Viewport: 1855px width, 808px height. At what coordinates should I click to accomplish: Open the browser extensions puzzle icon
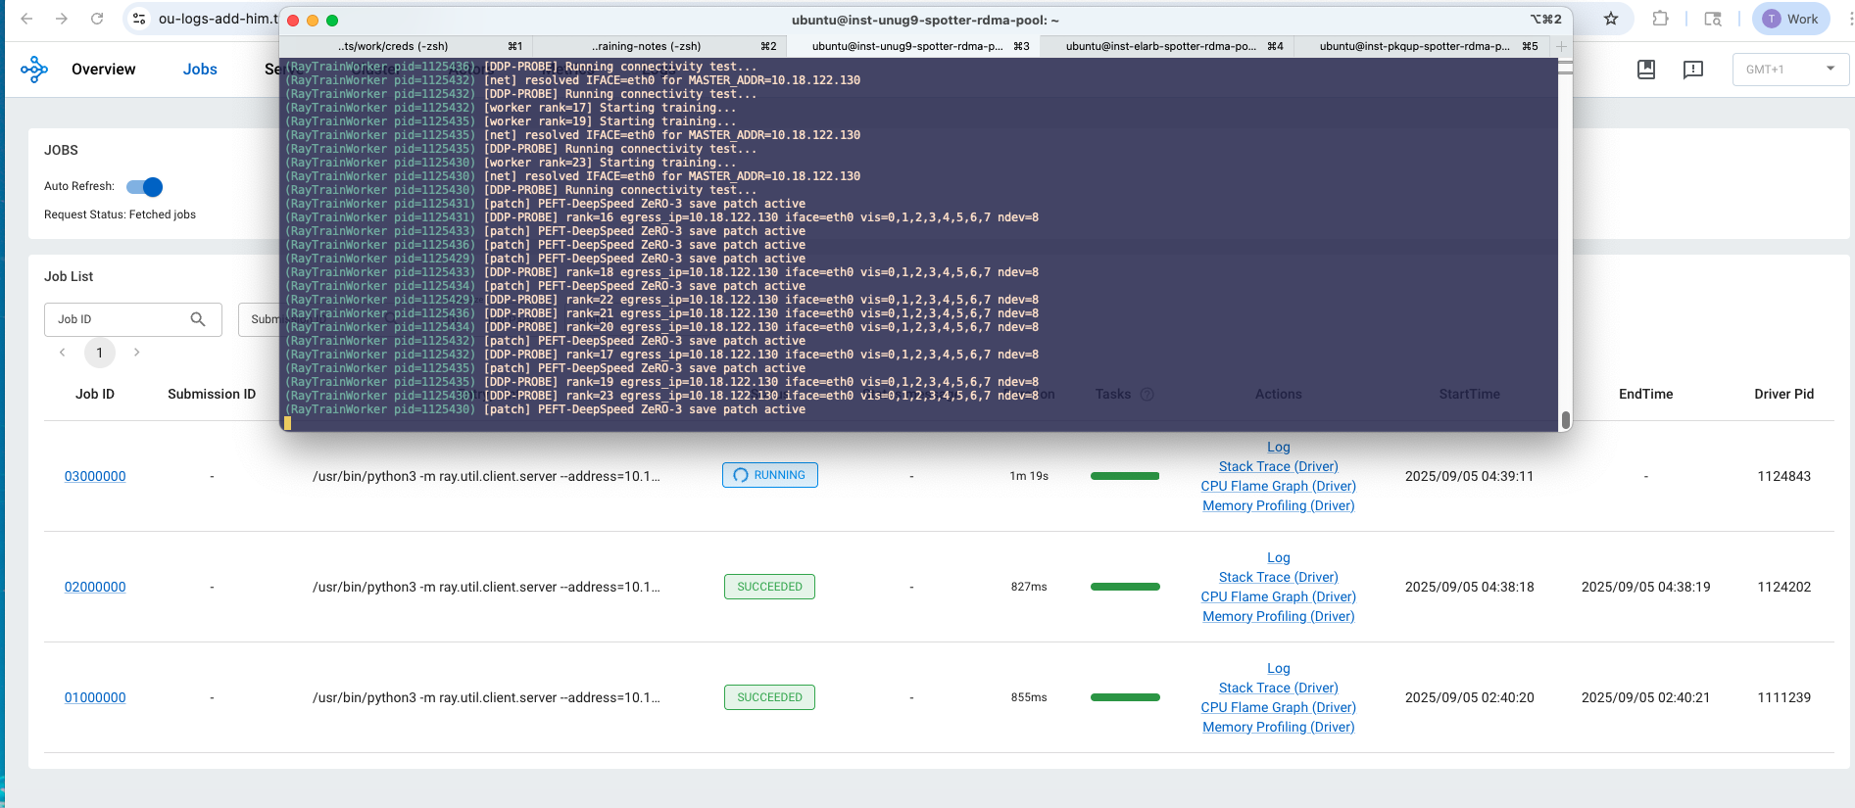1660,19
